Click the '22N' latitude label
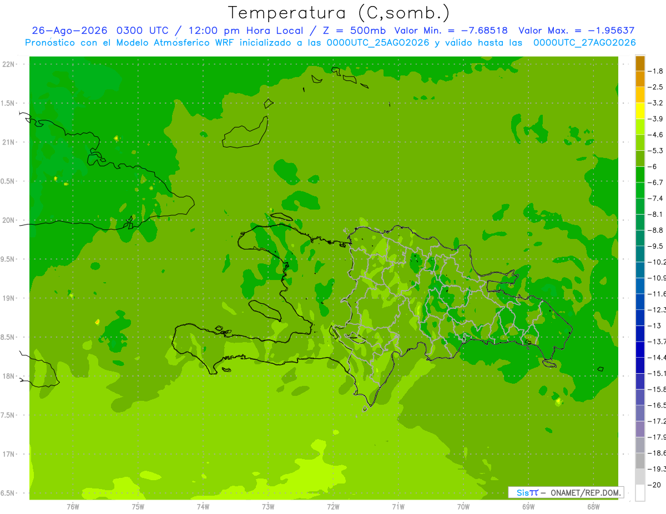This screenshot has height=514, width=666. click(x=8, y=64)
